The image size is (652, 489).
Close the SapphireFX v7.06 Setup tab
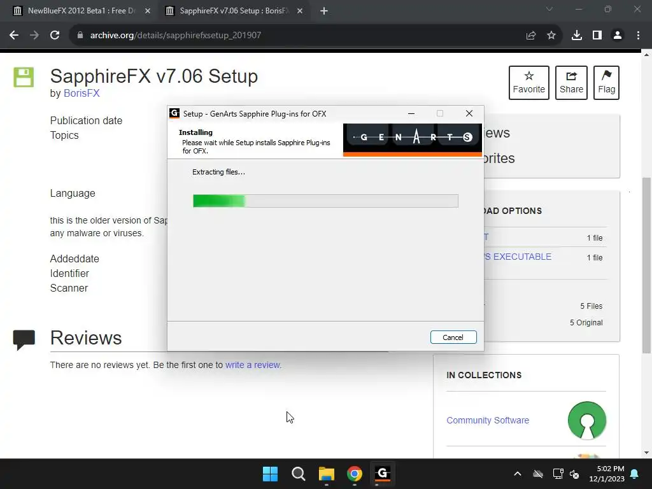point(300,11)
